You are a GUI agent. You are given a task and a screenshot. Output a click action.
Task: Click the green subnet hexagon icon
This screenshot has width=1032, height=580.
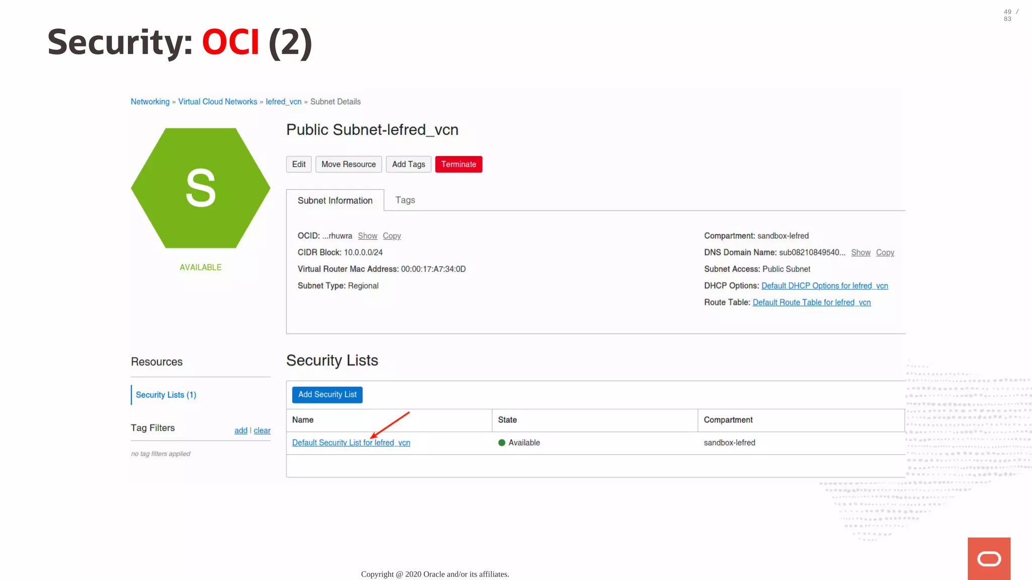coord(201,188)
